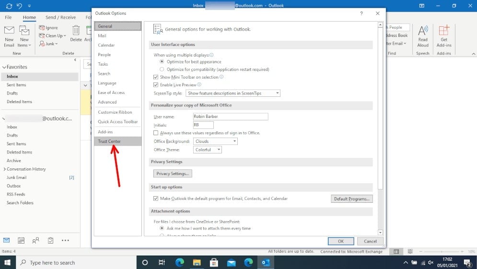Open the Office Theme dropdown
This screenshot has width=477, height=269.
click(x=208, y=150)
